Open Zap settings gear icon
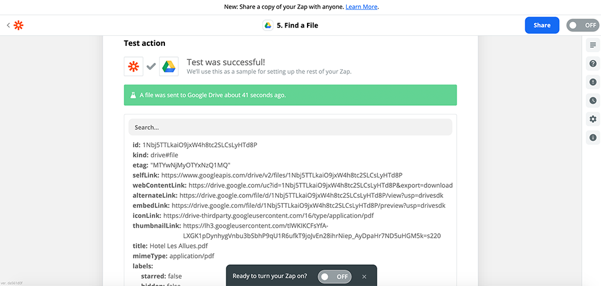Viewport: 601px width, 286px height. pos(593,119)
